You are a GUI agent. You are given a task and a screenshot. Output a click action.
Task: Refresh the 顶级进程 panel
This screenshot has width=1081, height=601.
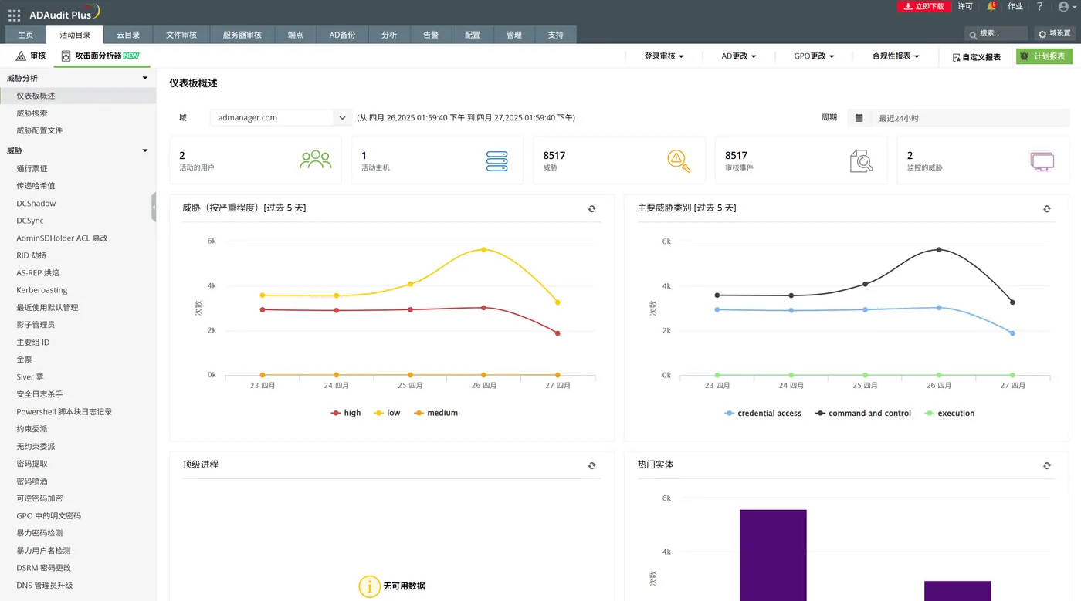coord(592,465)
